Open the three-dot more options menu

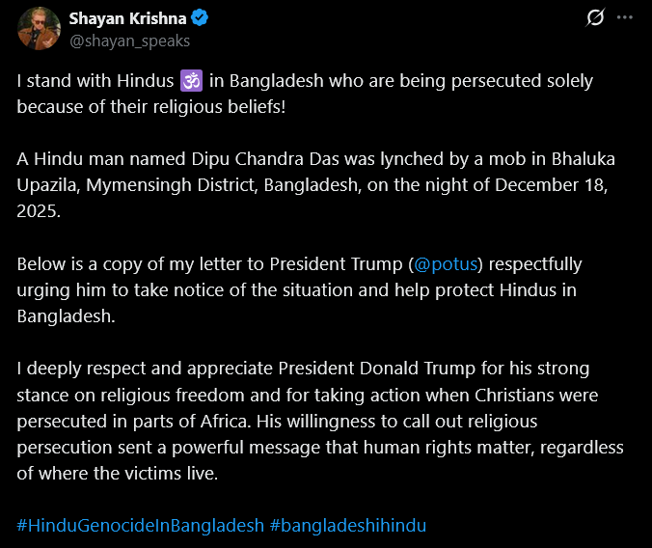click(x=625, y=17)
